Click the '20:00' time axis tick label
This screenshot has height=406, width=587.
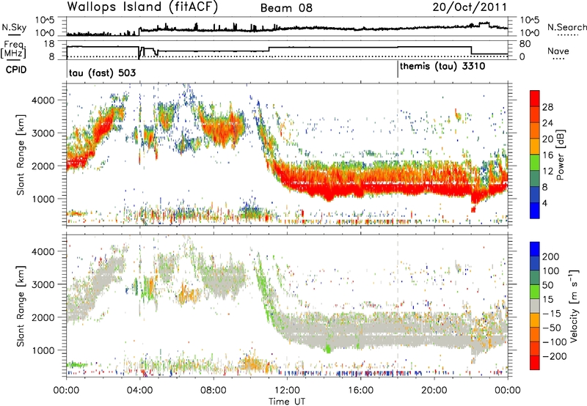point(434,391)
